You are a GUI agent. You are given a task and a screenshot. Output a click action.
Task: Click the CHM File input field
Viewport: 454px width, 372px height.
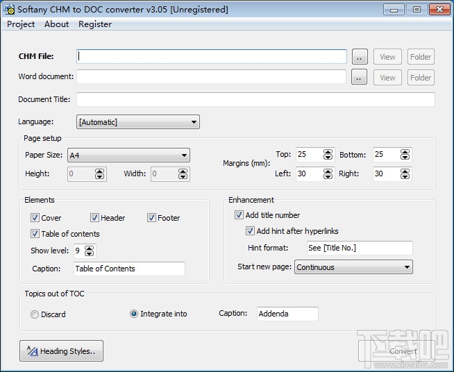pyautogui.click(x=212, y=56)
